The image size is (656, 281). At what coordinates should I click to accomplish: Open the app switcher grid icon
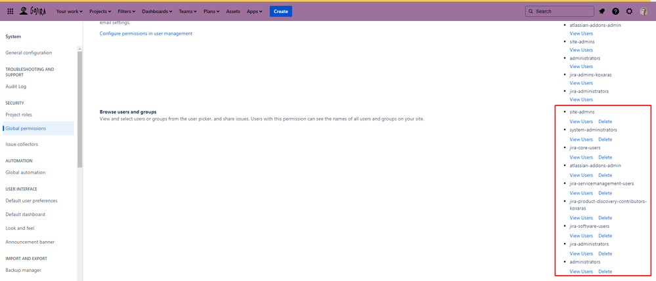11,11
